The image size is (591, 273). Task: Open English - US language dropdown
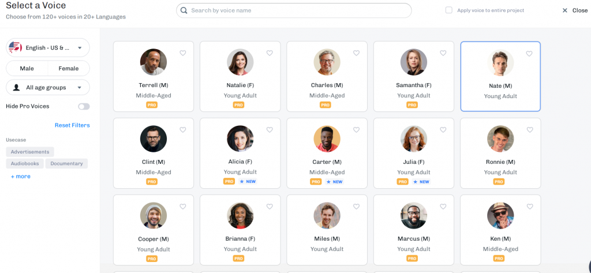[48, 47]
